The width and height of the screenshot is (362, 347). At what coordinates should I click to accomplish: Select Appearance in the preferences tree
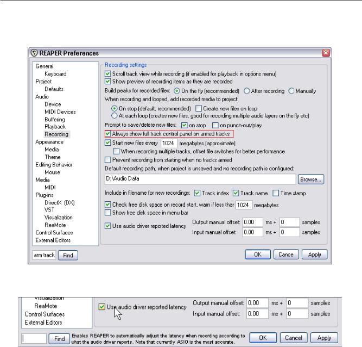point(49,142)
